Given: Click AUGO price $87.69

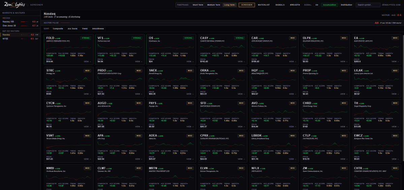Looking at the screenshot, I should click(x=101, y=126).
